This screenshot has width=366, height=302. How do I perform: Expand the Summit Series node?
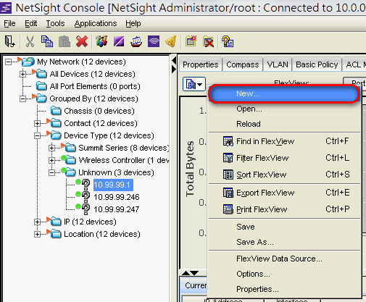pos(51,148)
